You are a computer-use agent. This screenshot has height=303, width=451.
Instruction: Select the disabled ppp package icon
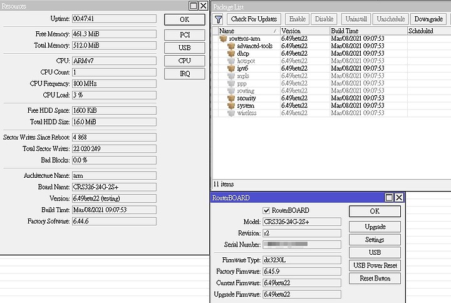coord(231,83)
